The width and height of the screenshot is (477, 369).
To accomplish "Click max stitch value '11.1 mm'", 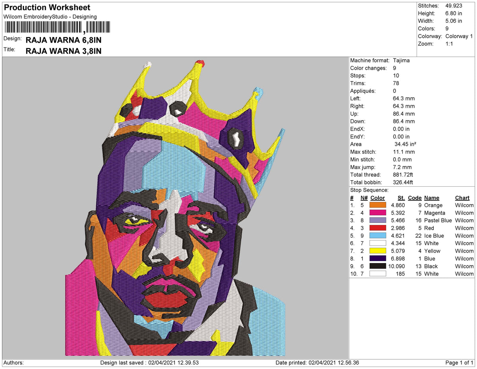I will point(403,152).
